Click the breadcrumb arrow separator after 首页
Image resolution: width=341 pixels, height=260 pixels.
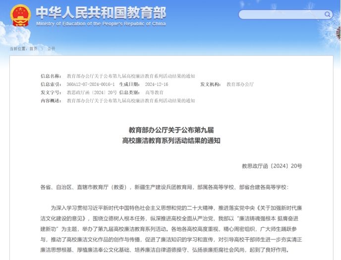tap(42, 49)
